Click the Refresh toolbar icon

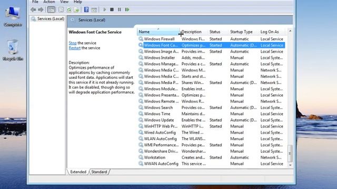coord(69,9)
